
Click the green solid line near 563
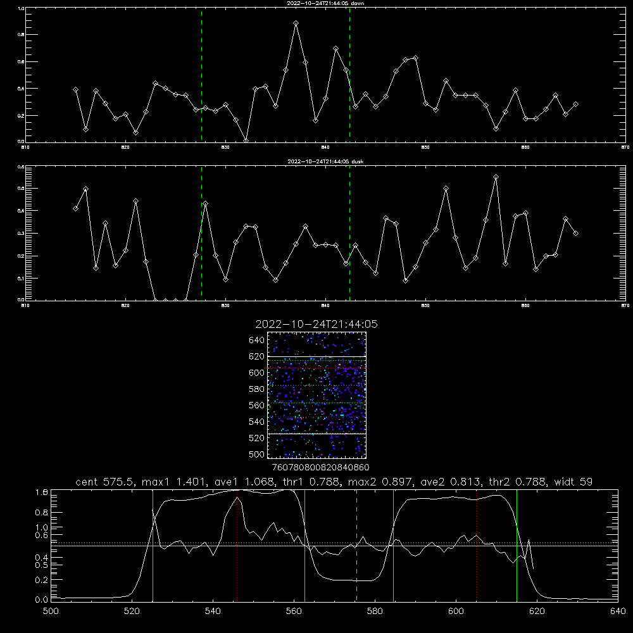(305, 545)
